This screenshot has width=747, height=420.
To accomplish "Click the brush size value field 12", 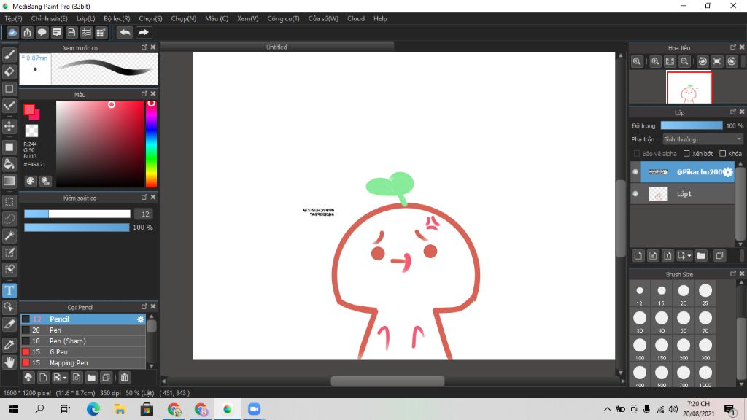I will coord(145,214).
